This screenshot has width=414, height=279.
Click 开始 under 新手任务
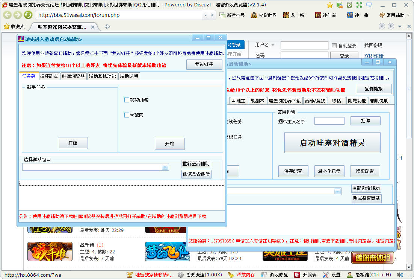click(x=73, y=143)
